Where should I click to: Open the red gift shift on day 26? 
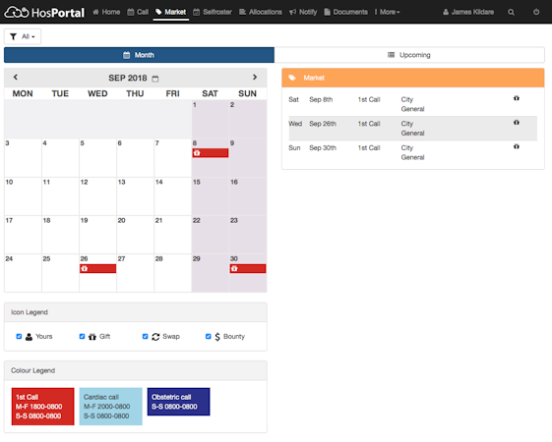click(x=97, y=269)
